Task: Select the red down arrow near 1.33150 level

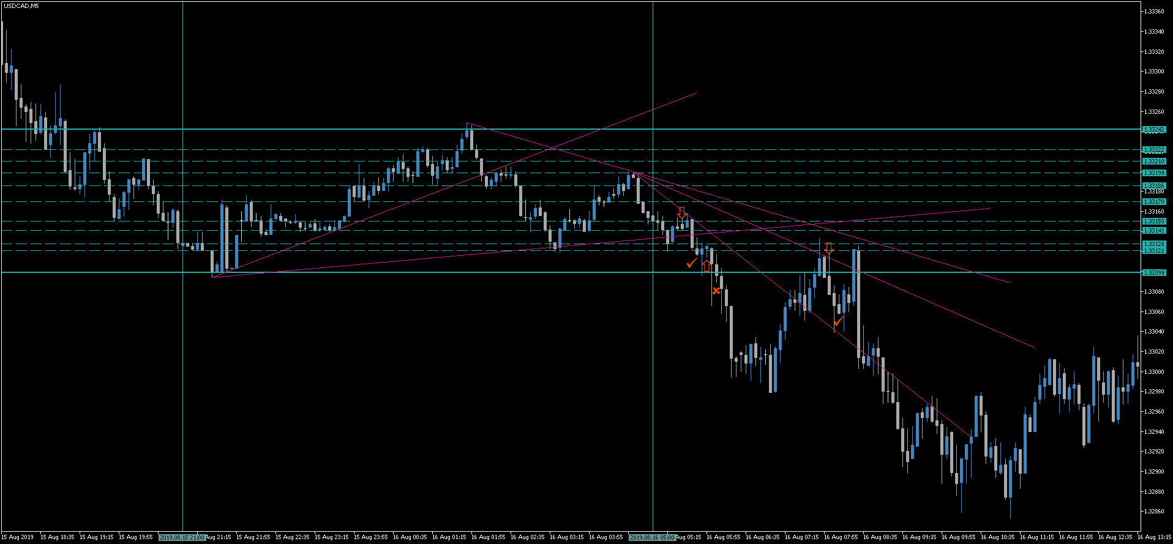Action: (x=681, y=212)
